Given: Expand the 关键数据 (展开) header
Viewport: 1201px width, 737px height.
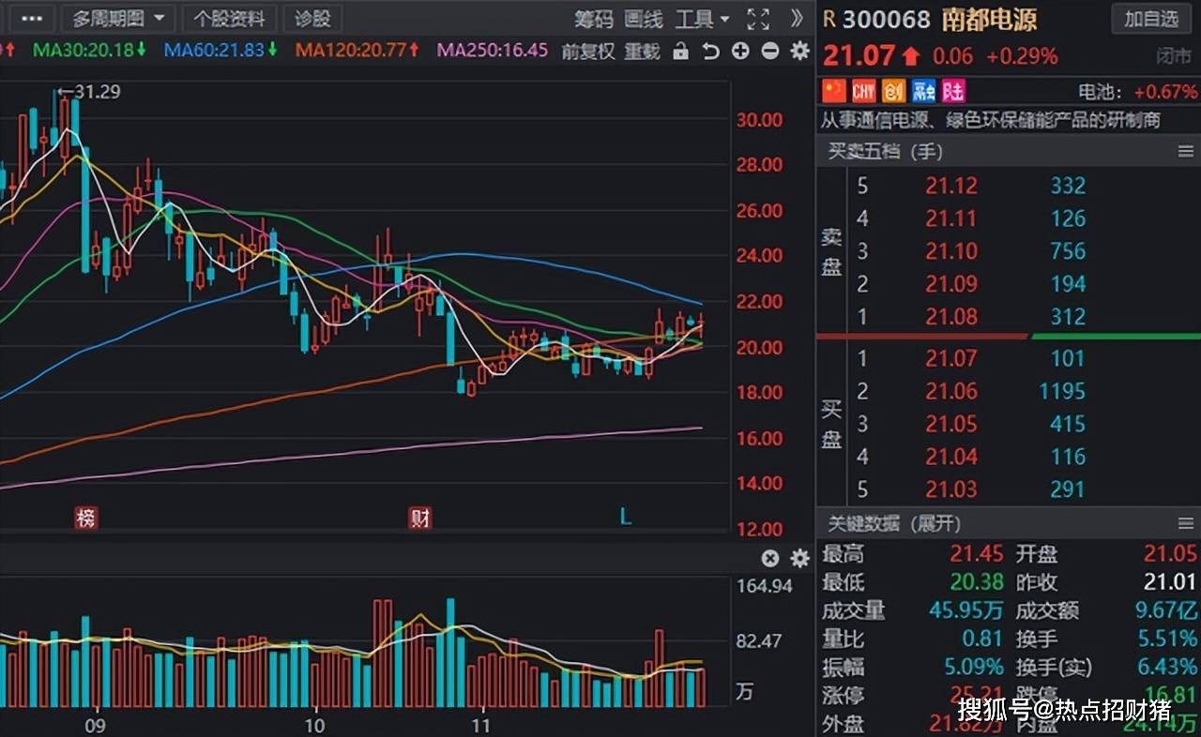Looking at the screenshot, I should [x=893, y=523].
